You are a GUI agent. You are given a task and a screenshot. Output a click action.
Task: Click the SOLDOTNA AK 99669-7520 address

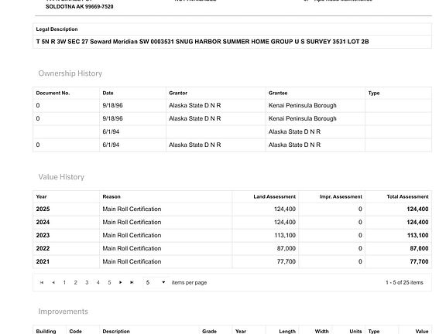coord(79,6)
